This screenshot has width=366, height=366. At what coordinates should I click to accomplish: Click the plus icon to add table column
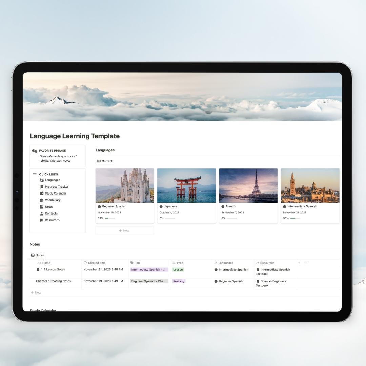pyautogui.click(x=299, y=263)
